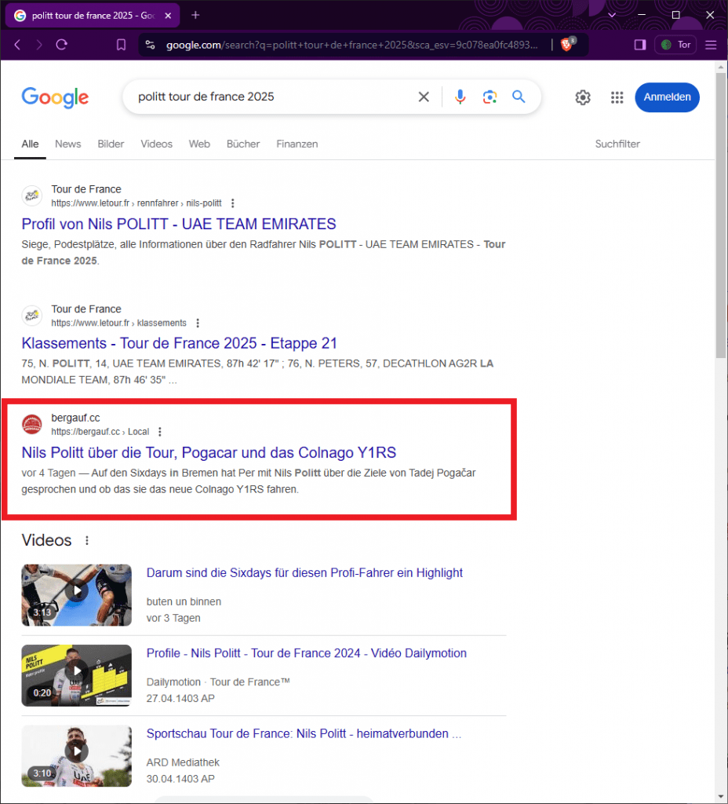Switch to the News tab
The image size is (728, 804).
tap(67, 144)
